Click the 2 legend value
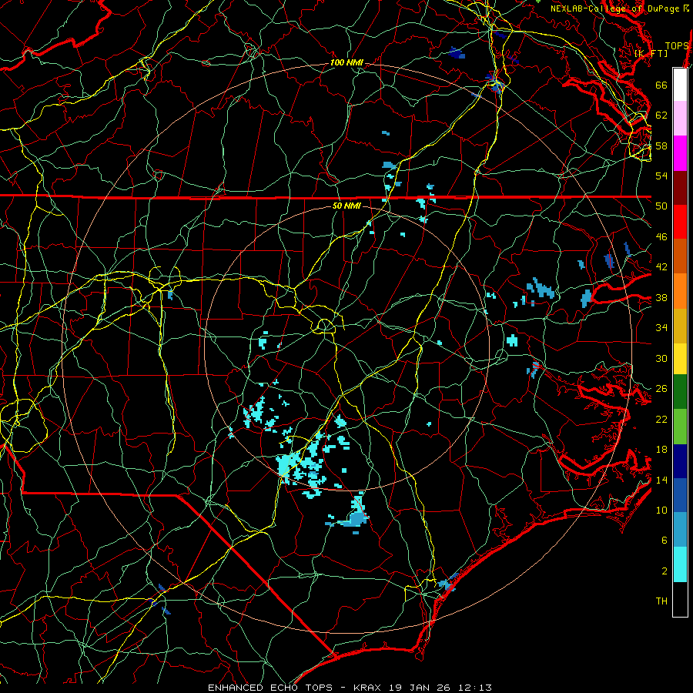 click(x=664, y=571)
